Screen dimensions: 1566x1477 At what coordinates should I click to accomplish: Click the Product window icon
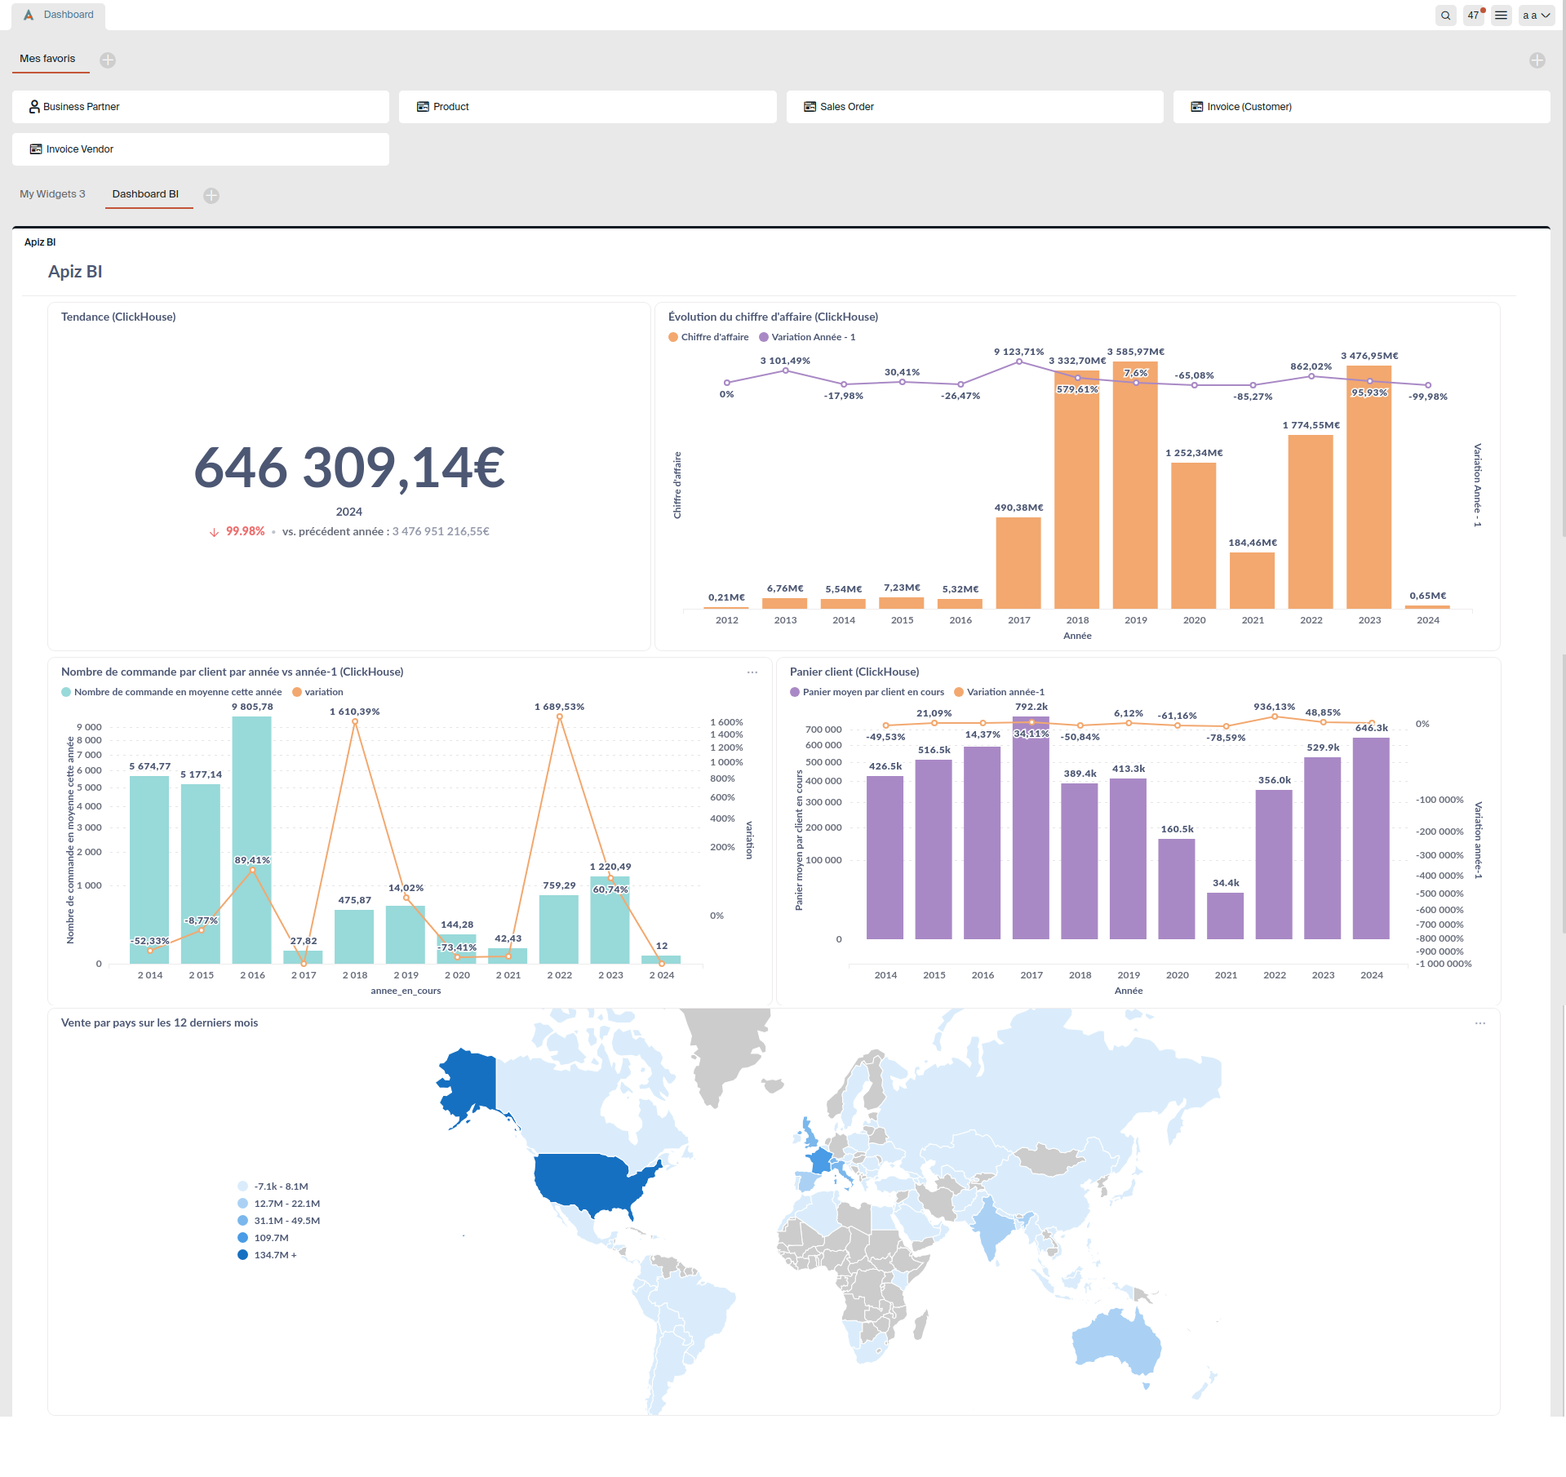coord(423,107)
